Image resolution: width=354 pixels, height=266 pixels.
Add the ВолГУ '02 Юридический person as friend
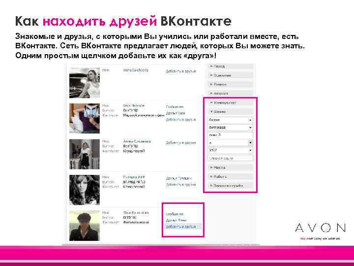tap(181, 143)
